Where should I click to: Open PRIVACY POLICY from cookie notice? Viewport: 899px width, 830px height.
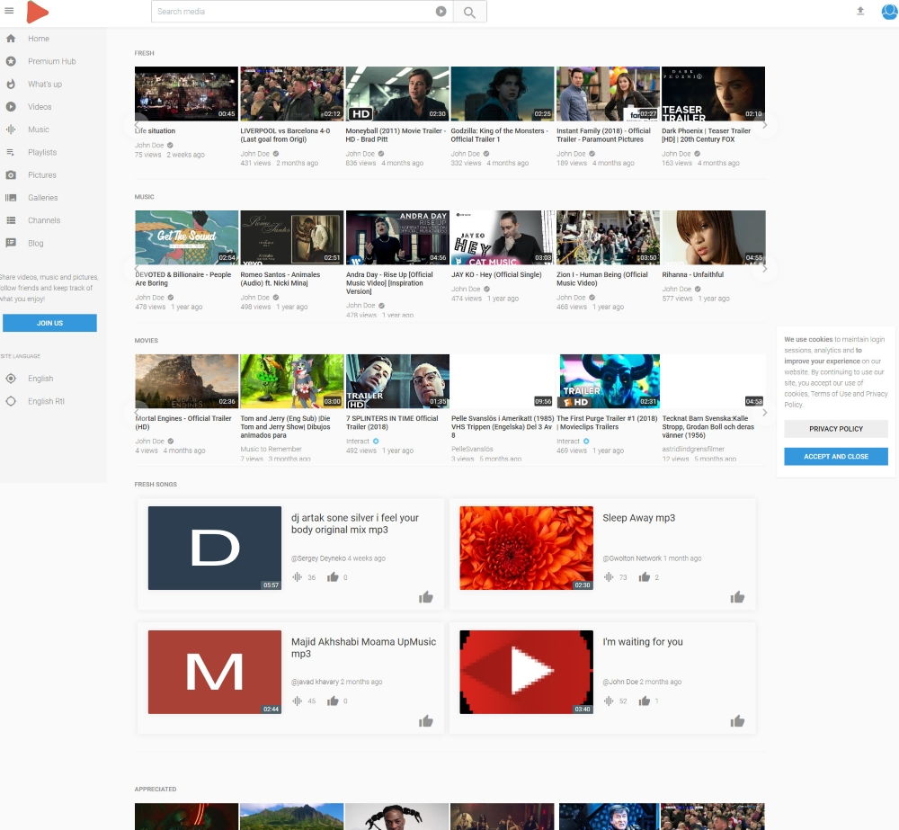836,429
